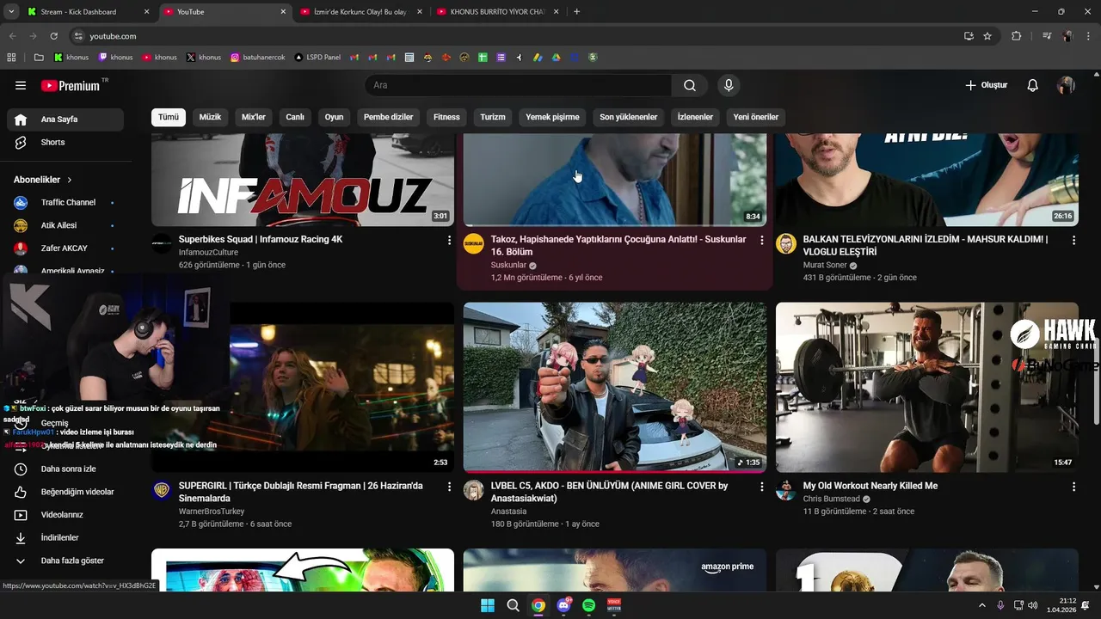Open a new browser tab
The width and height of the screenshot is (1101, 619).
[x=576, y=12]
